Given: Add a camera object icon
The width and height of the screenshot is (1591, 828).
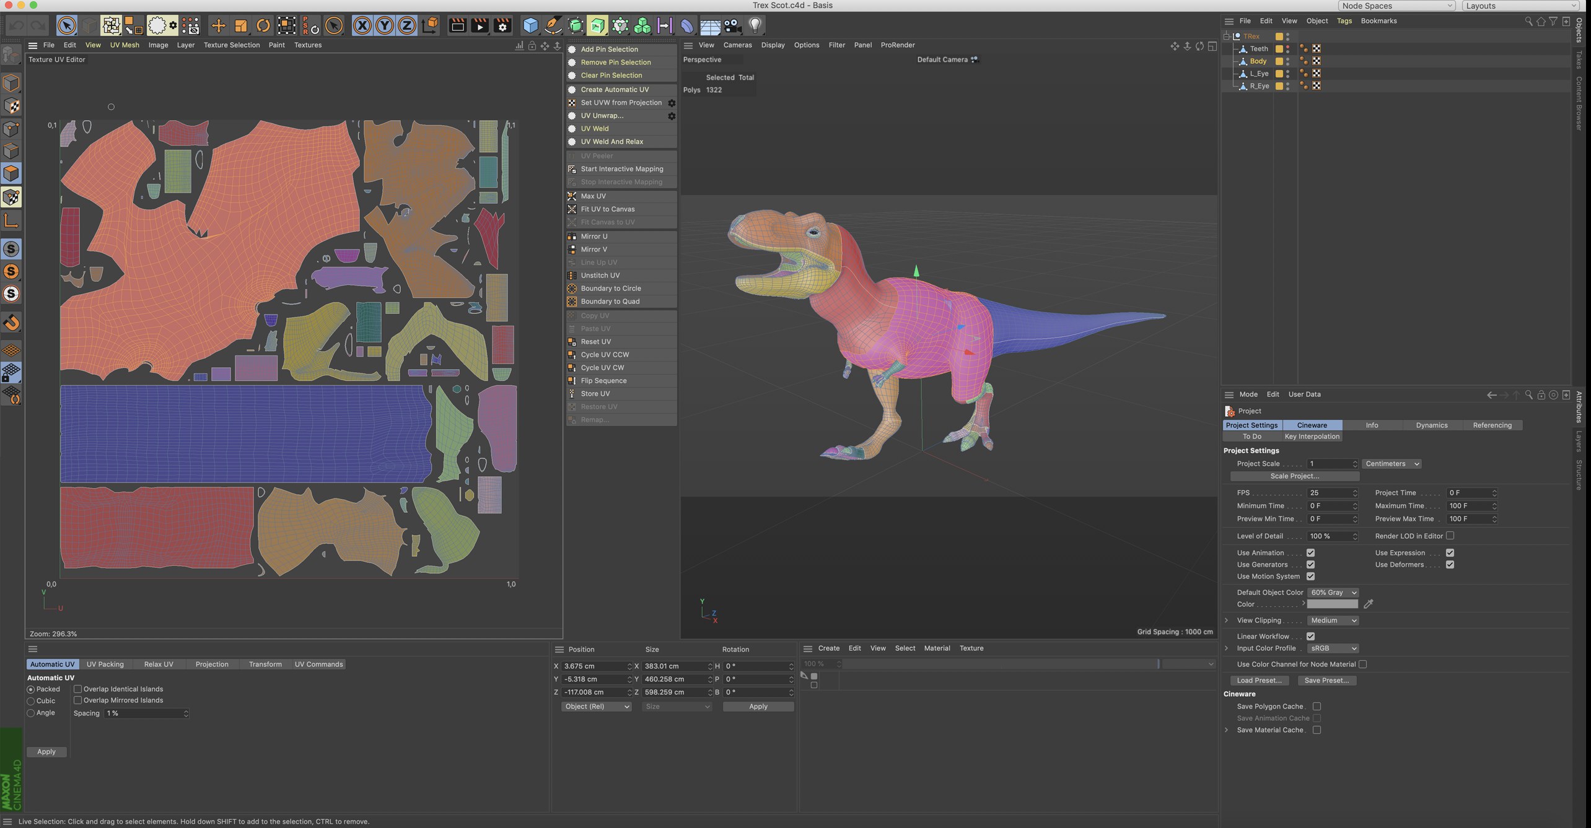Looking at the screenshot, I should pyautogui.click(x=732, y=25).
